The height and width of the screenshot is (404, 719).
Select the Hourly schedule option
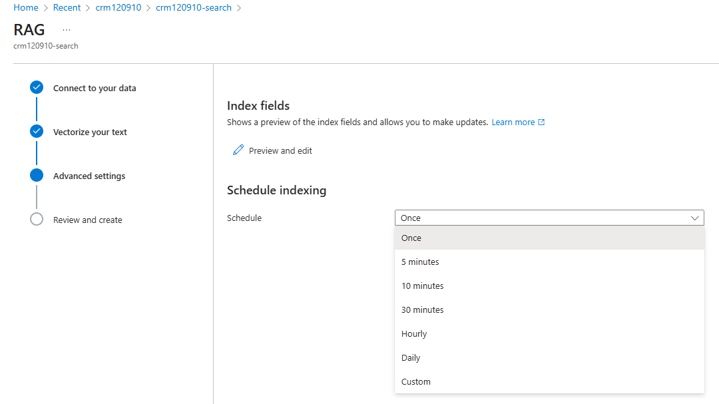coord(549,334)
